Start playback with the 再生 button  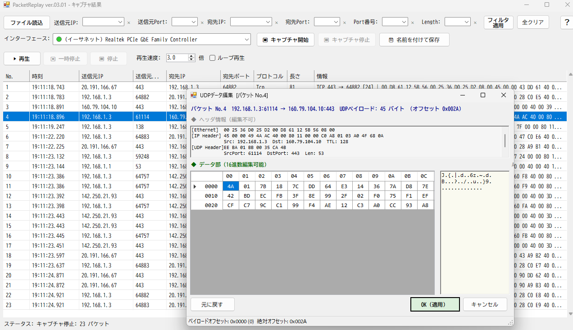tap(22, 59)
